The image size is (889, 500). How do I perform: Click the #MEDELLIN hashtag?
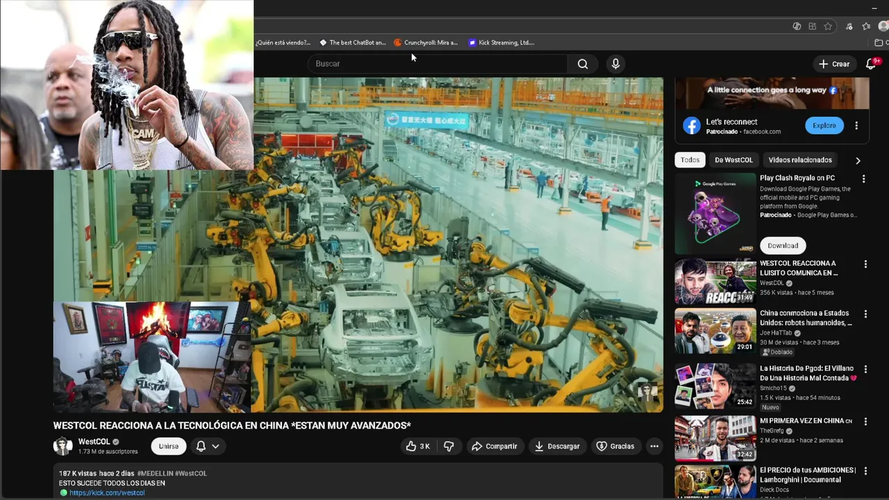155,474
